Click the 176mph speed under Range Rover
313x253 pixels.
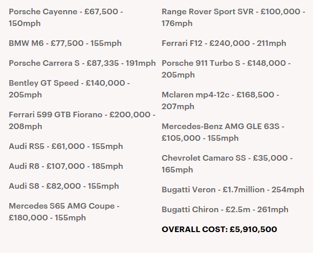[x=177, y=23]
